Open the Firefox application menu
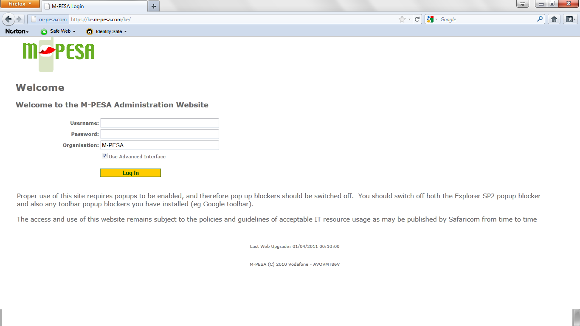 (x=20, y=4)
